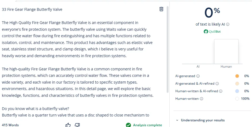Click the green Analysis complete checkmark
Screen dimensions: 252x127
tap(128, 125)
